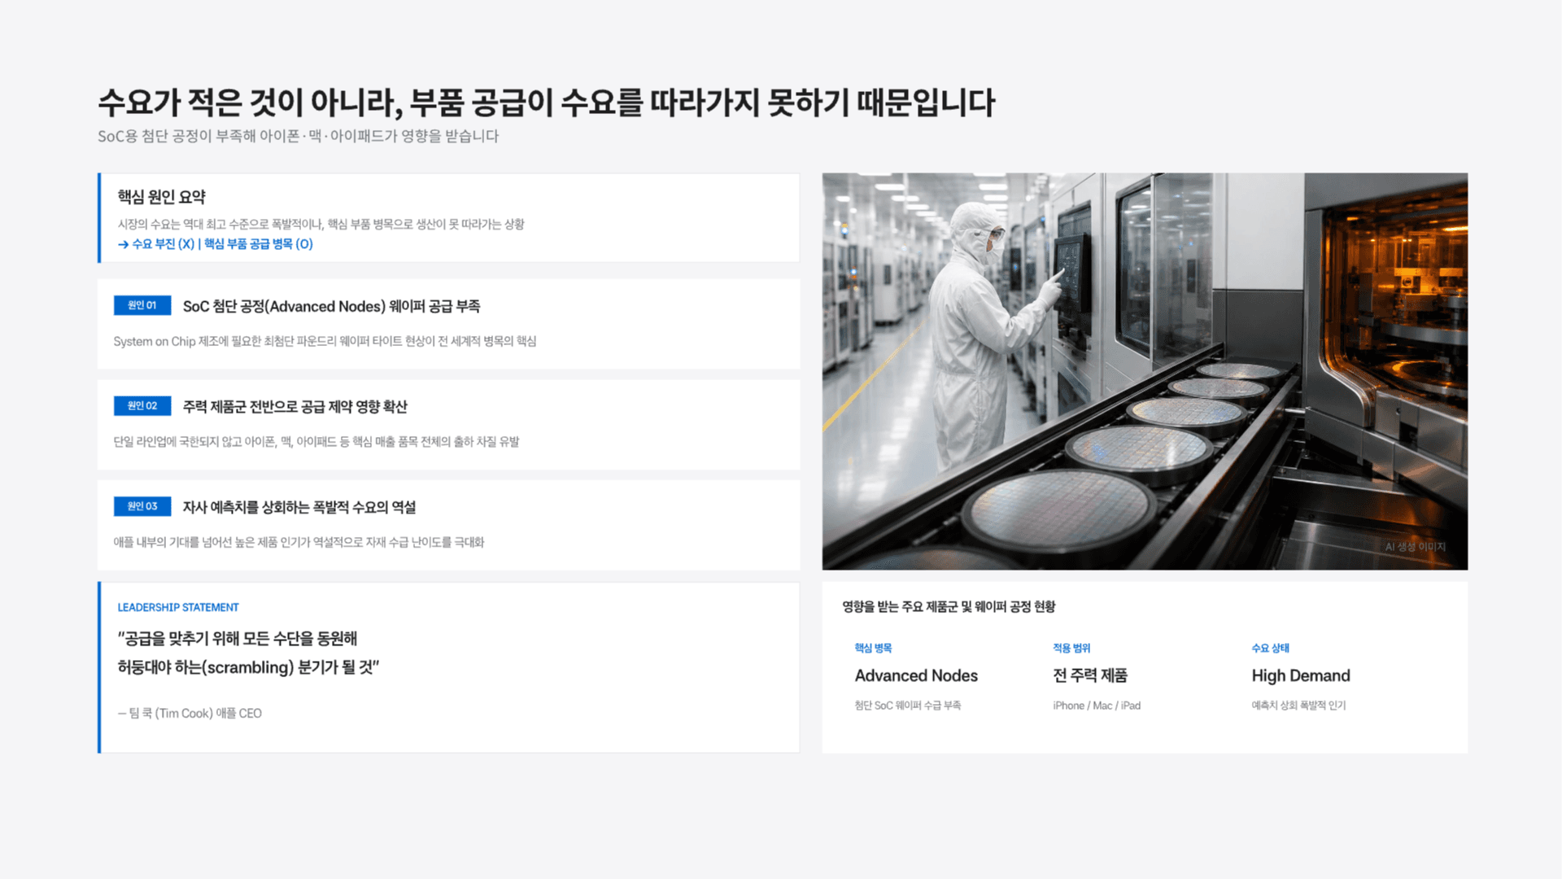Click the 'iPhone / Mac / iPad' caption
Screen dimensions: 1562x879
pyautogui.click(x=1097, y=706)
